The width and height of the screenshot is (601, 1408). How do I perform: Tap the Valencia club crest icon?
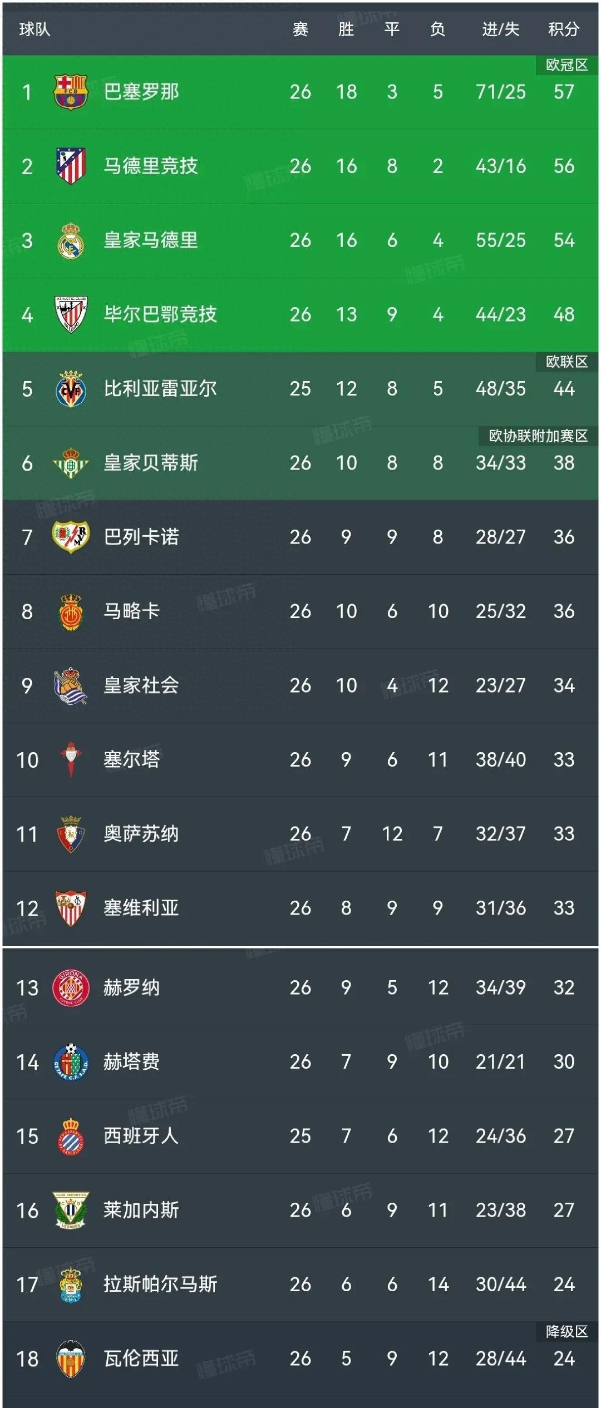pos(71,1358)
